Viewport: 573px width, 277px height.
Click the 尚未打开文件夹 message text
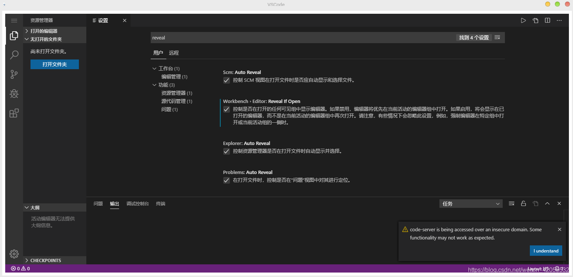(x=49, y=51)
